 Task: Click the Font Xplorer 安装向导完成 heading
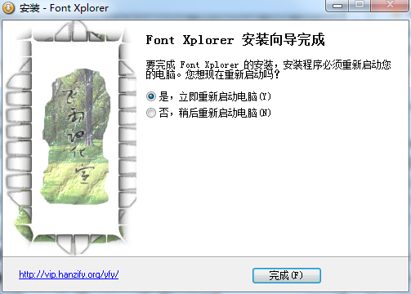(235, 40)
